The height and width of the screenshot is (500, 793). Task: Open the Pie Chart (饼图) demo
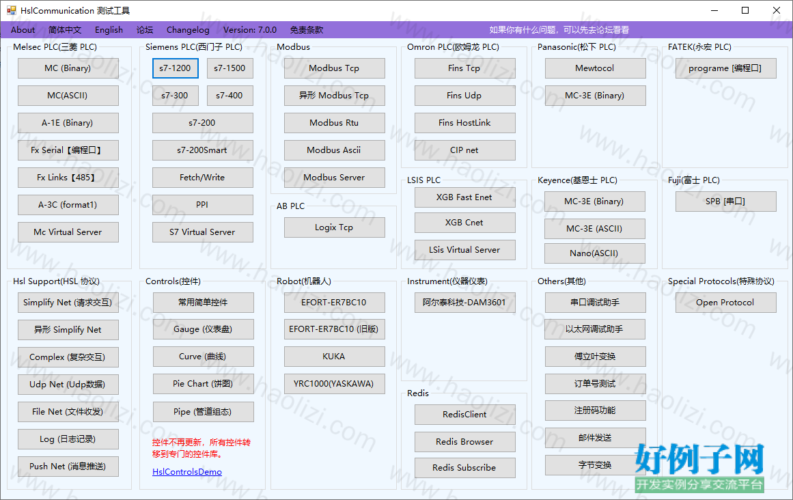pyautogui.click(x=204, y=384)
